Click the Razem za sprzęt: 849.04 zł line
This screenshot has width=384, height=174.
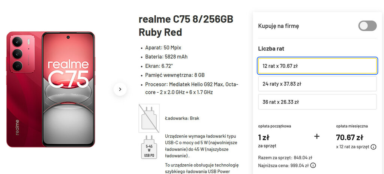click(x=285, y=158)
